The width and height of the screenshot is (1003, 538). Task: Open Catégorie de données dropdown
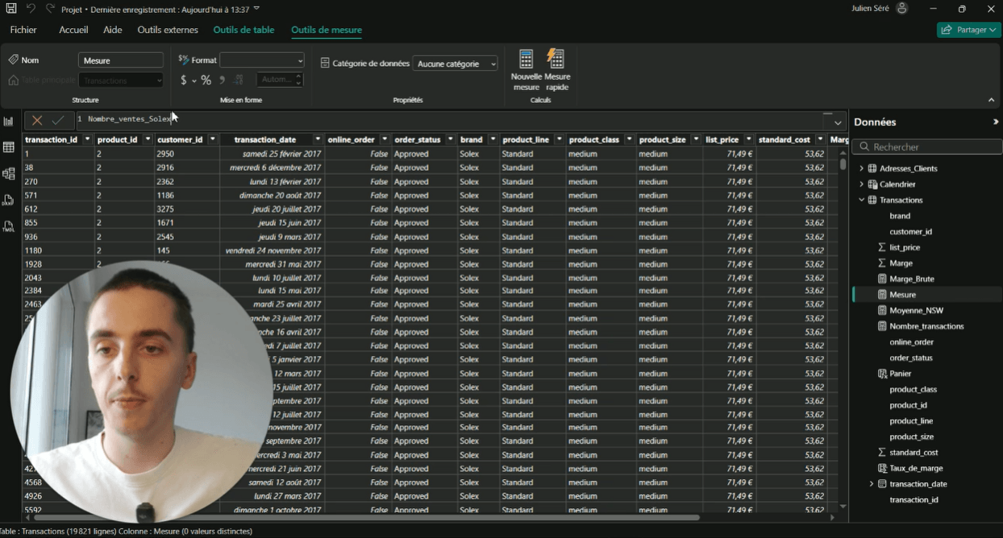(456, 64)
